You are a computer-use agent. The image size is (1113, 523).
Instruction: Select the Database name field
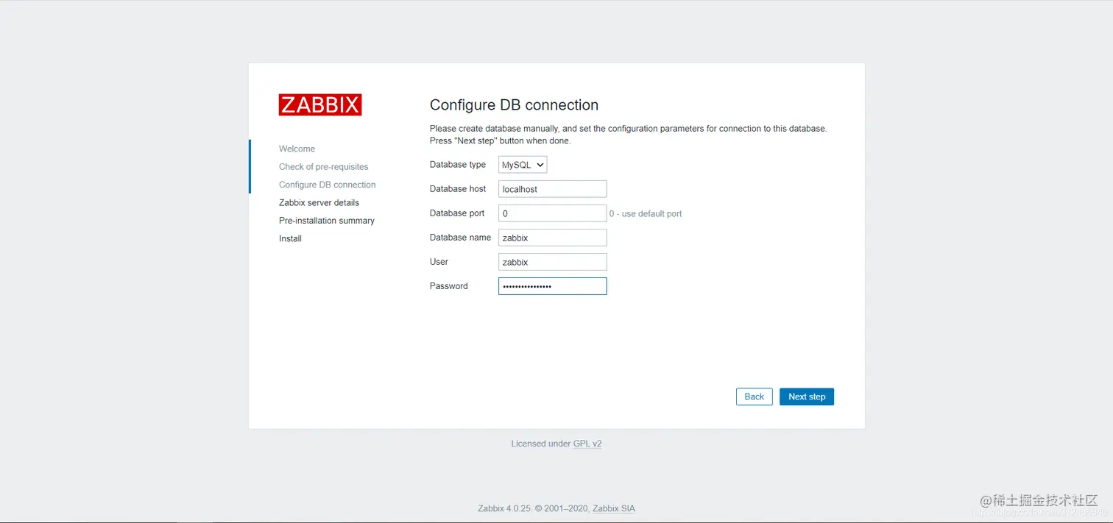click(552, 238)
